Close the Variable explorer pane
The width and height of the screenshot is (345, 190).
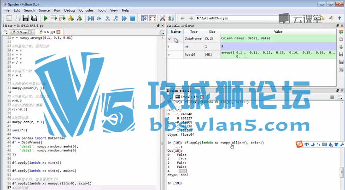342,26
